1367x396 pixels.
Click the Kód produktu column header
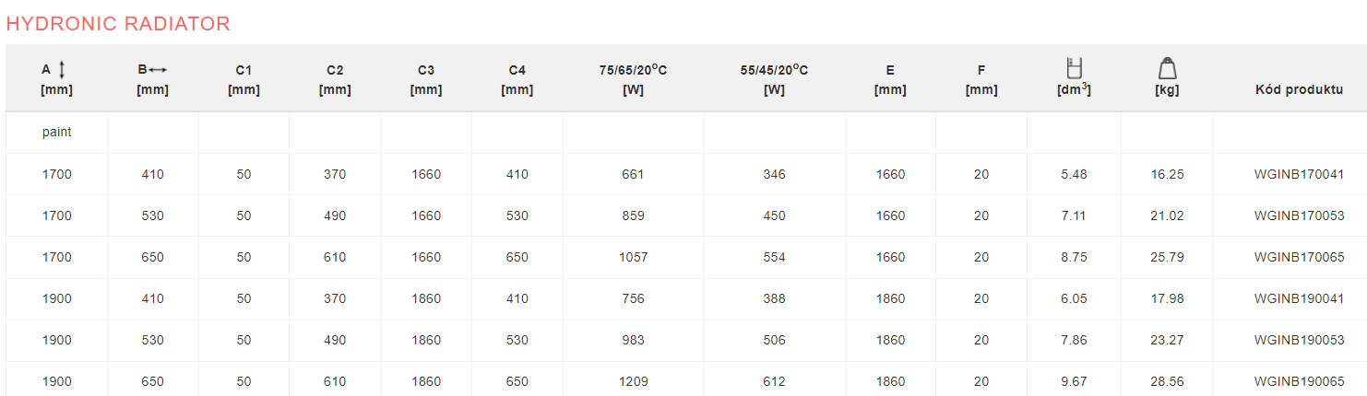tap(1299, 89)
